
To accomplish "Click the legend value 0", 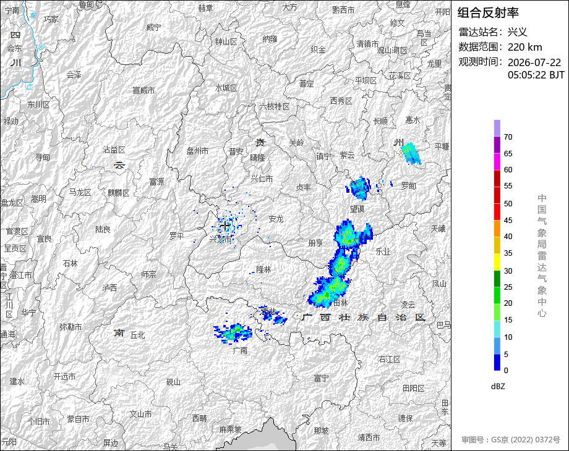I will click(506, 371).
